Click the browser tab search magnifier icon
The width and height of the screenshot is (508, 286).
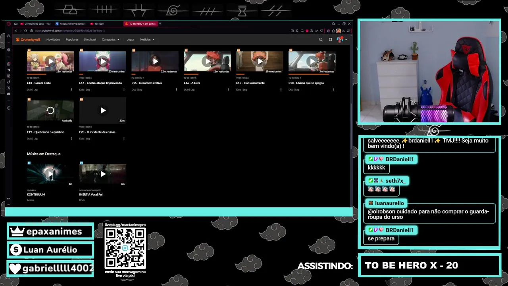(x=334, y=24)
